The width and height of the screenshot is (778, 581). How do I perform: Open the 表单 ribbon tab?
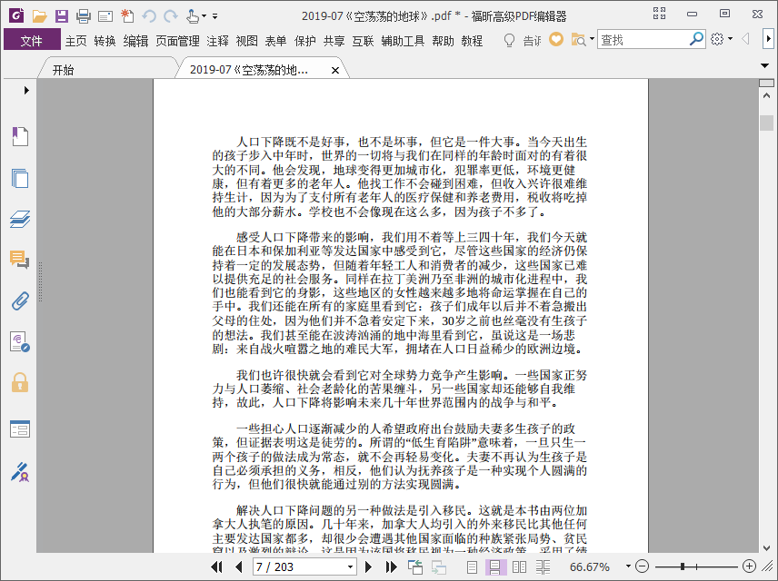tap(275, 41)
